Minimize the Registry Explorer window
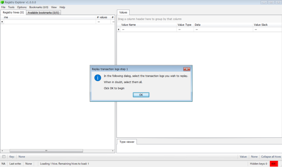The image size is (282, 167). coord(264,2)
